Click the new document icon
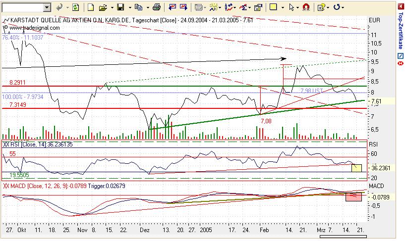Image resolution: width=407 pixels, height=241 pixels. (x=91, y=7)
